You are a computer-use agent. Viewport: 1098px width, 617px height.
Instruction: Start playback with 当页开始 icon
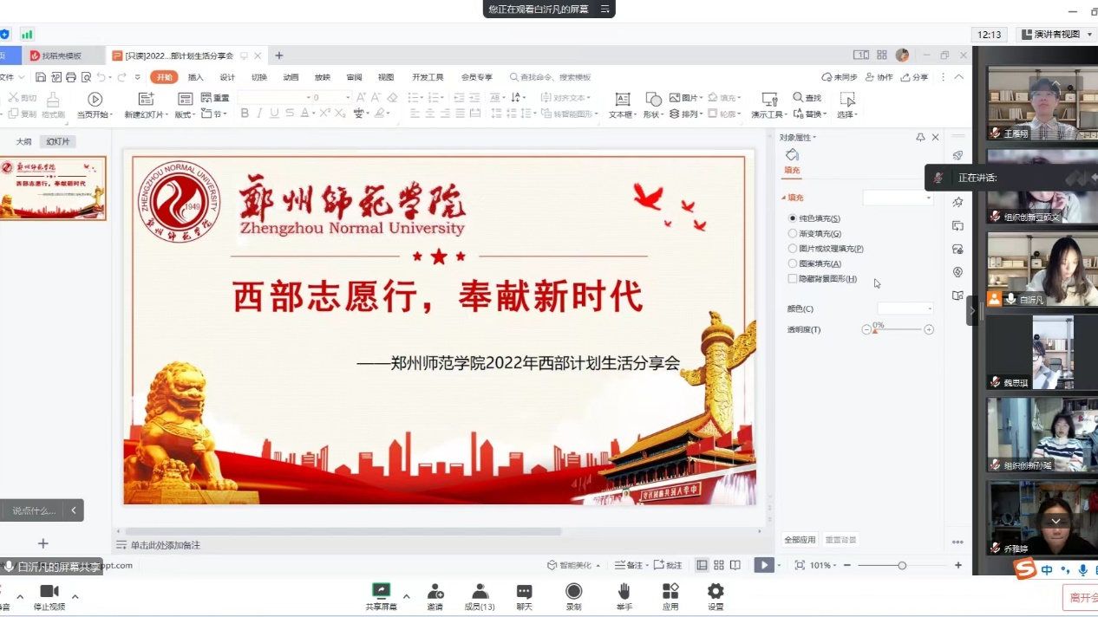pyautogui.click(x=95, y=98)
